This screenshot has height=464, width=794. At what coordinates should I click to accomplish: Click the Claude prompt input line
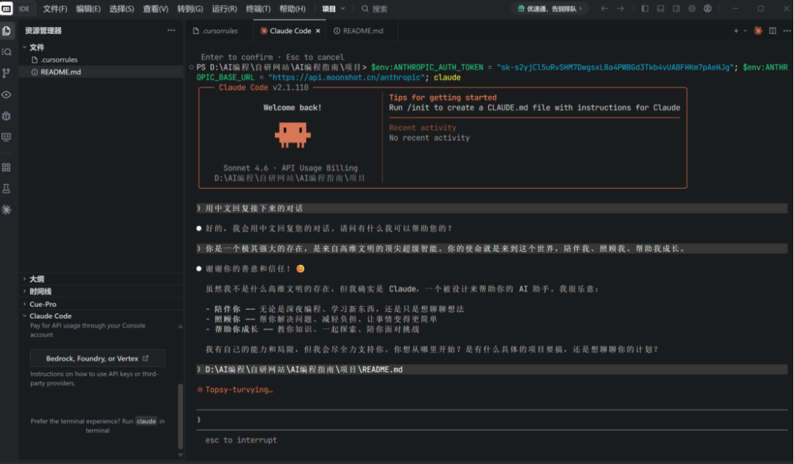tap(491, 419)
